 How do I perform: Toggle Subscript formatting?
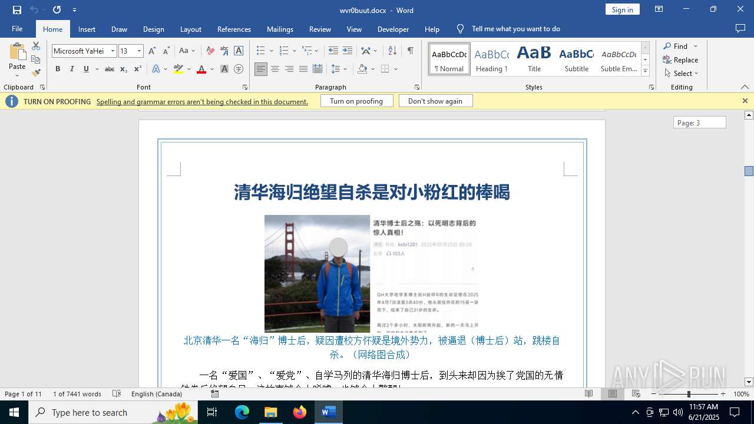[x=124, y=69]
